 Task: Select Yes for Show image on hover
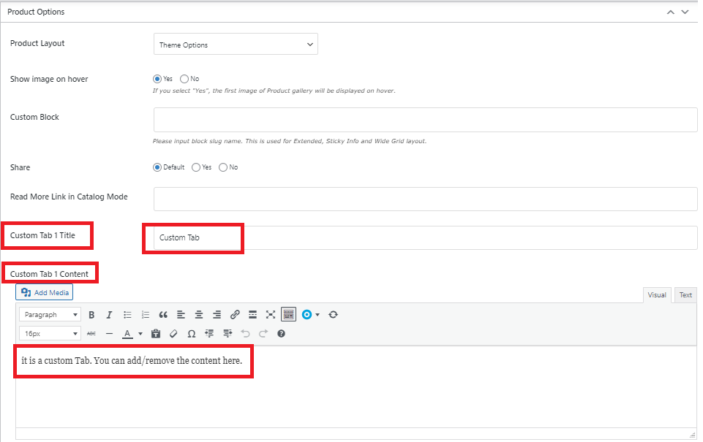(x=157, y=79)
